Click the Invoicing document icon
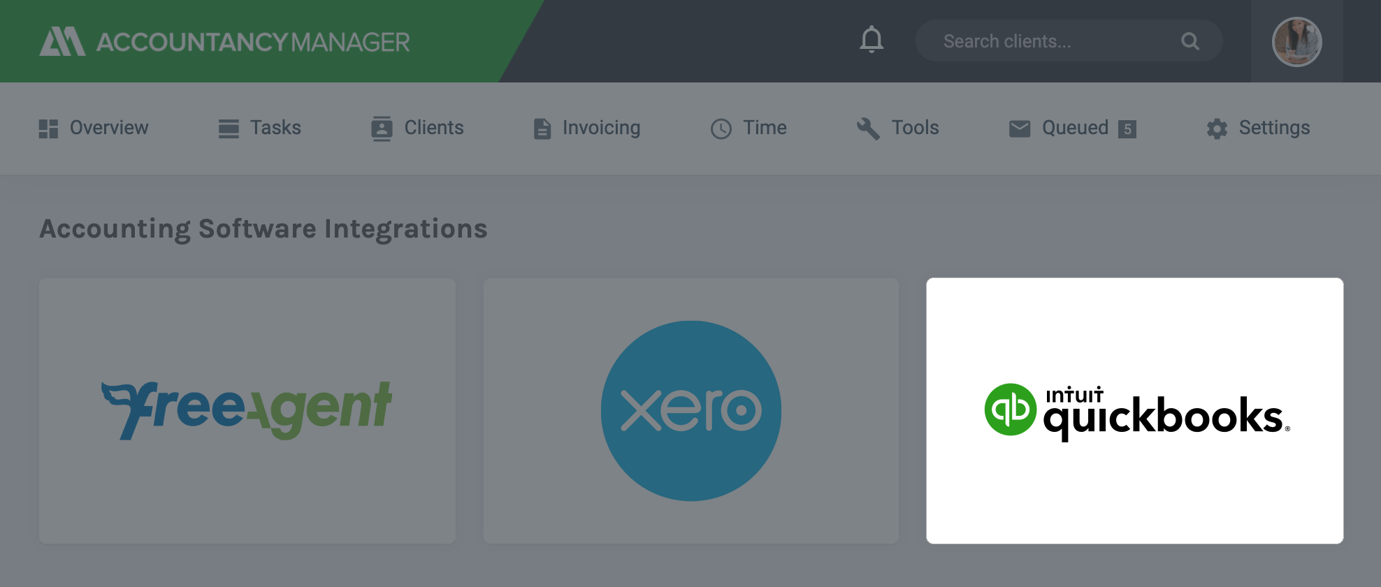This screenshot has width=1381, height=587. (542, 129)
